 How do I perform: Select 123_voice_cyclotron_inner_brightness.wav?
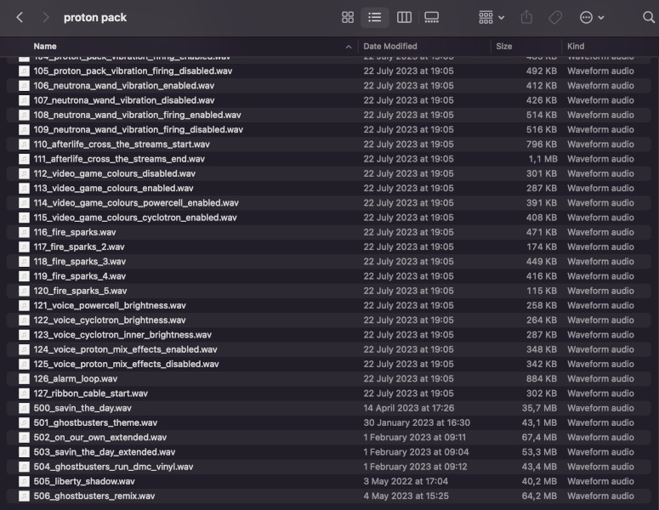coord(329,335)
